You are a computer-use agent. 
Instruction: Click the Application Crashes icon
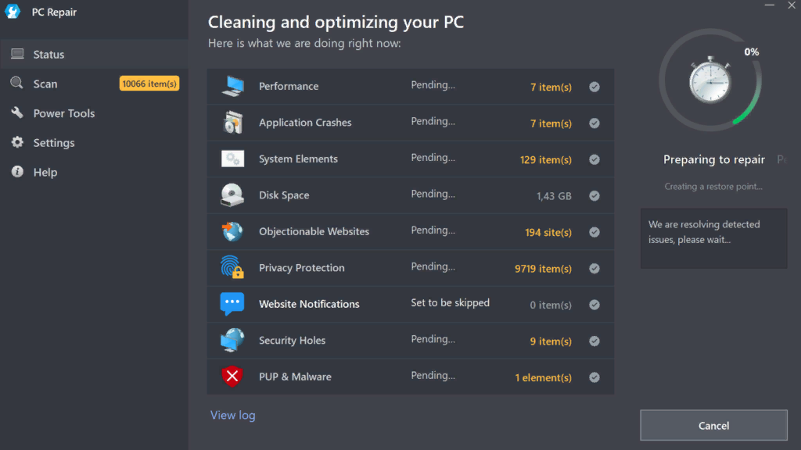point(232,123)
